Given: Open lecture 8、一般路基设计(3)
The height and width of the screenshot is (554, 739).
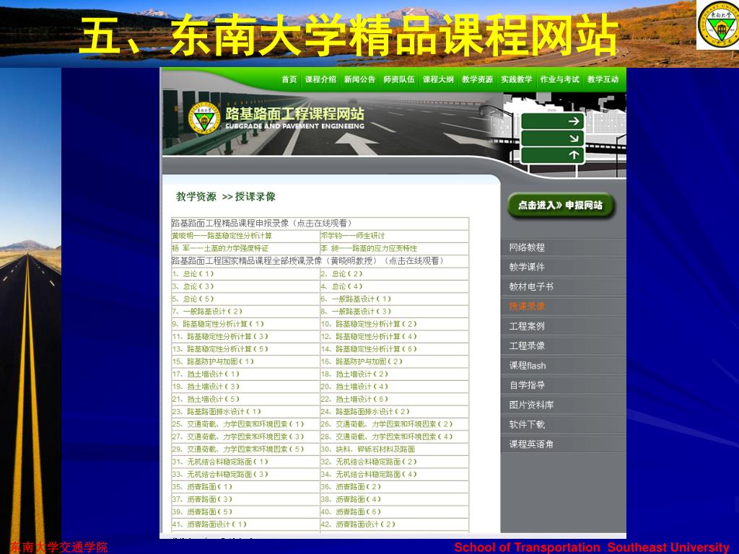Looking at the screenshot, I should pos(356,312).
